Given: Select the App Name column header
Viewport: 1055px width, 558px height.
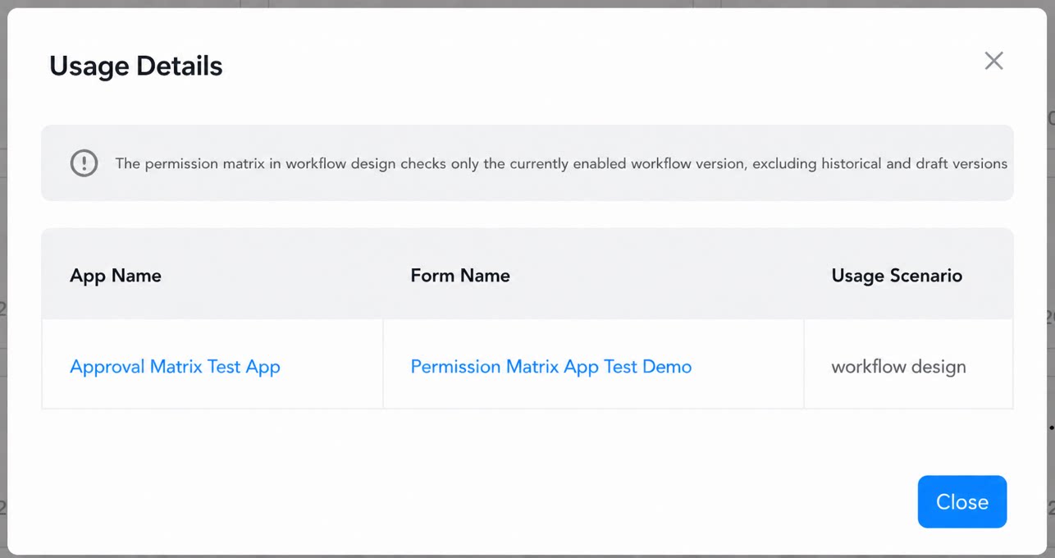Looking at the screenshot, I should click(116, 276).
